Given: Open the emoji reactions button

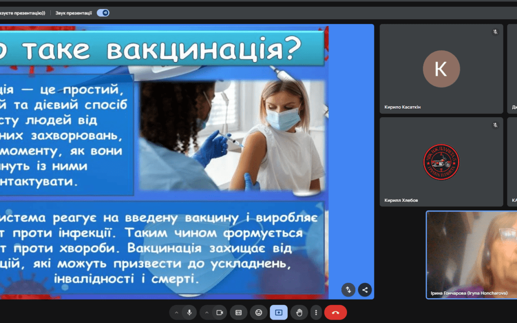Looking at the screenshot, I should point(259,312).
